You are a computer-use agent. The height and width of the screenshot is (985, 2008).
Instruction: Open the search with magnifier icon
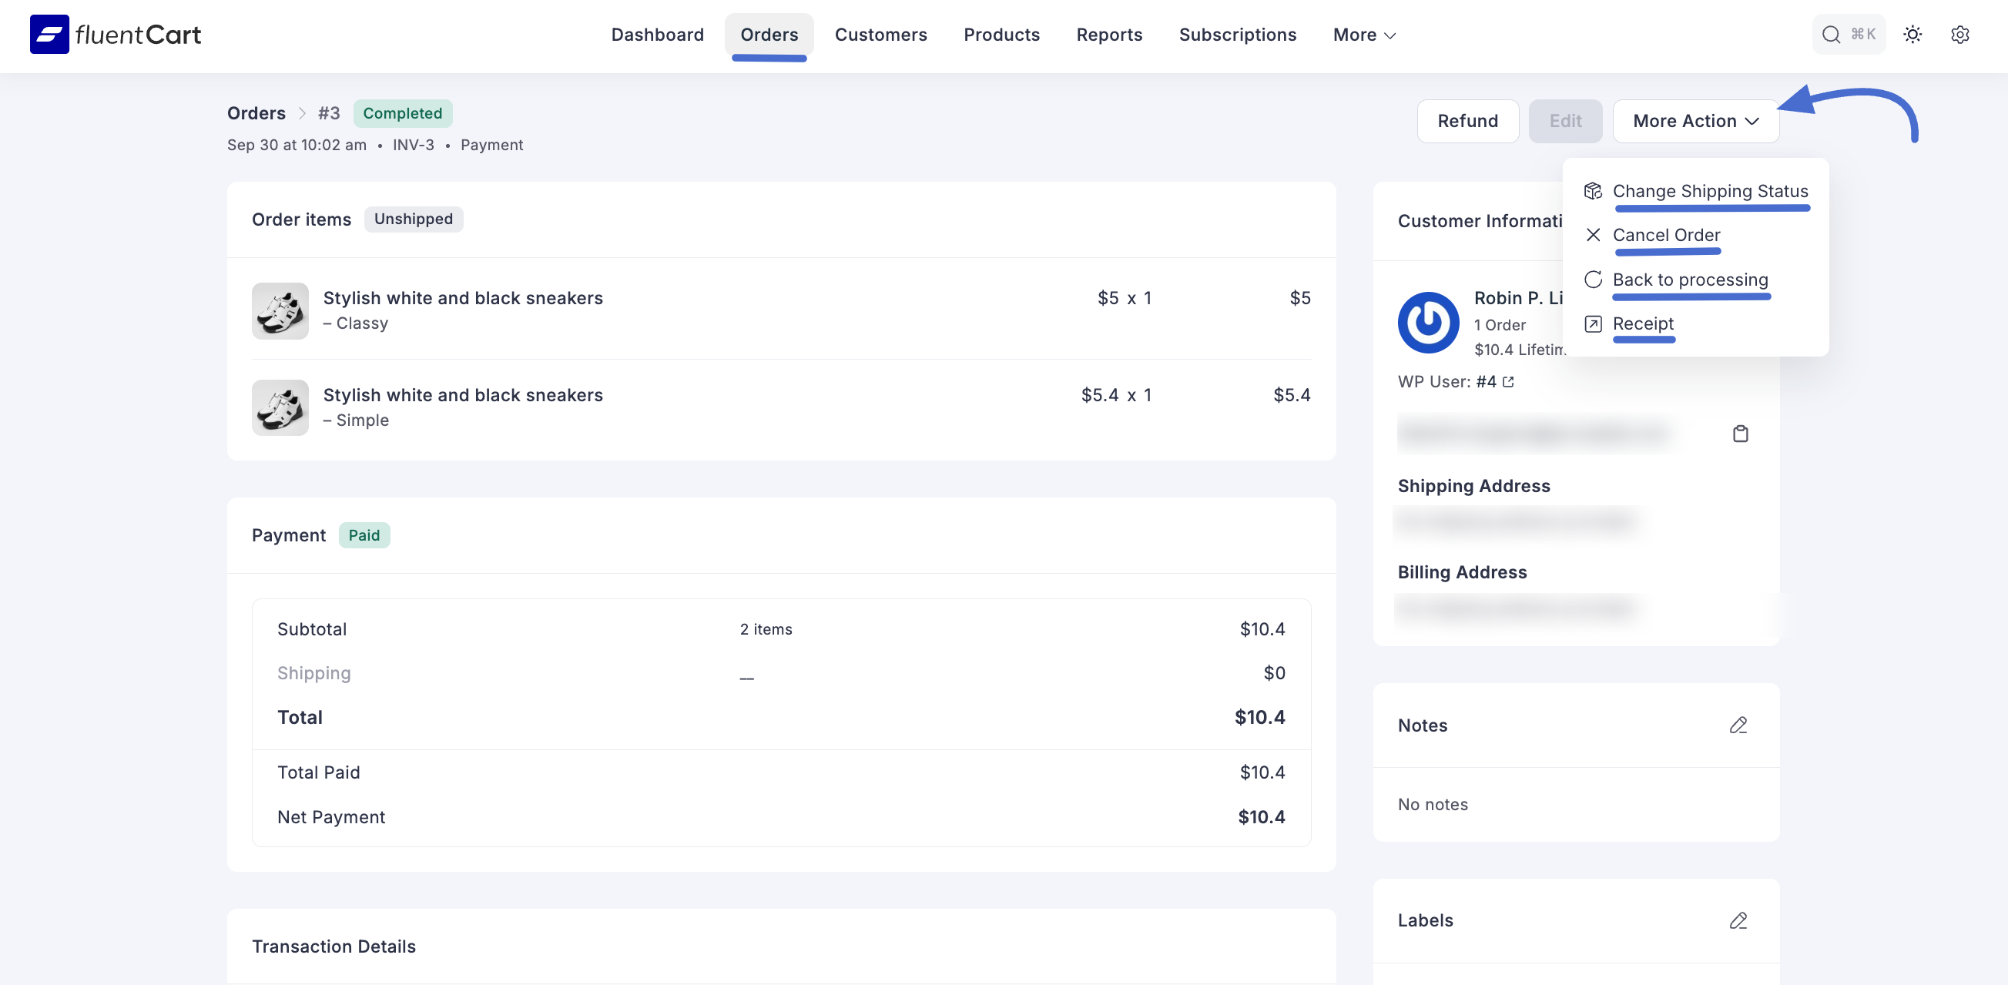[x=1830, y=35]
